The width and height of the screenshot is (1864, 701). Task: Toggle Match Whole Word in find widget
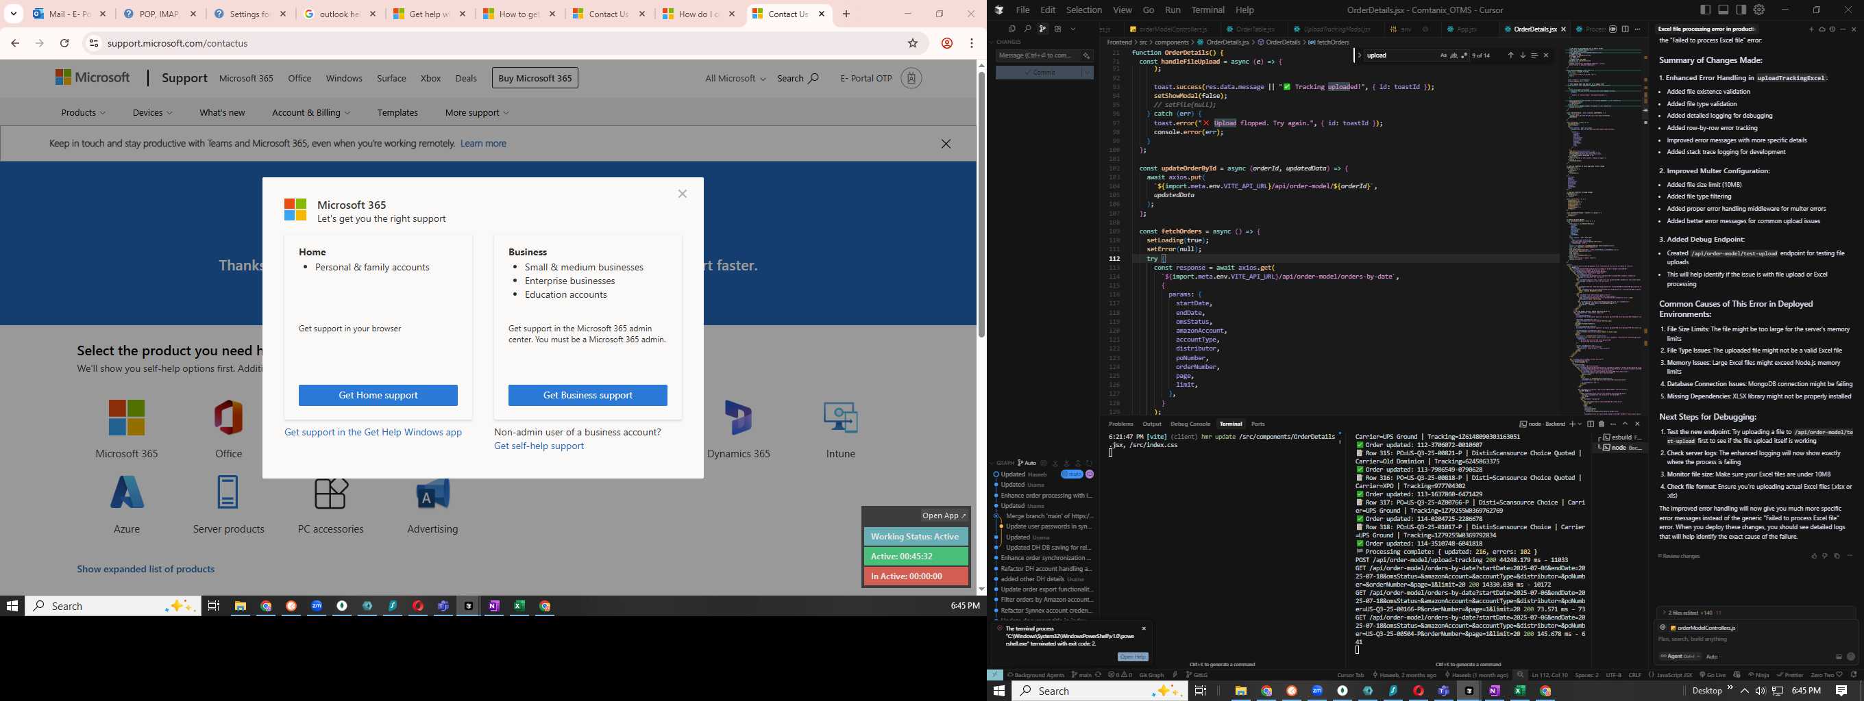pyautogui.click(x=1454, y=55)
